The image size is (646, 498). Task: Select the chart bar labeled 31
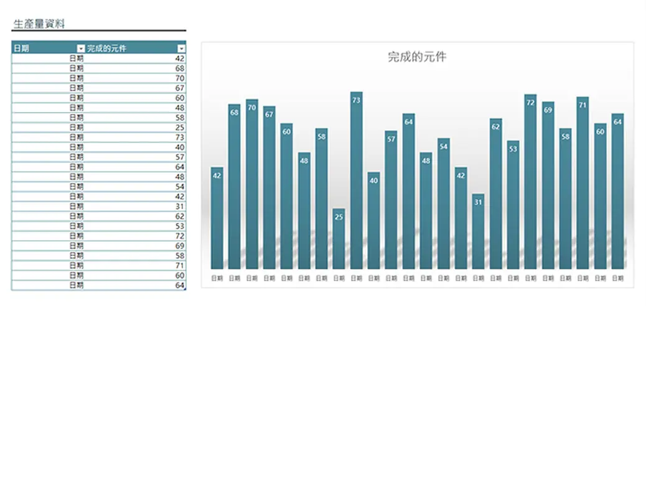click(478, 232)
